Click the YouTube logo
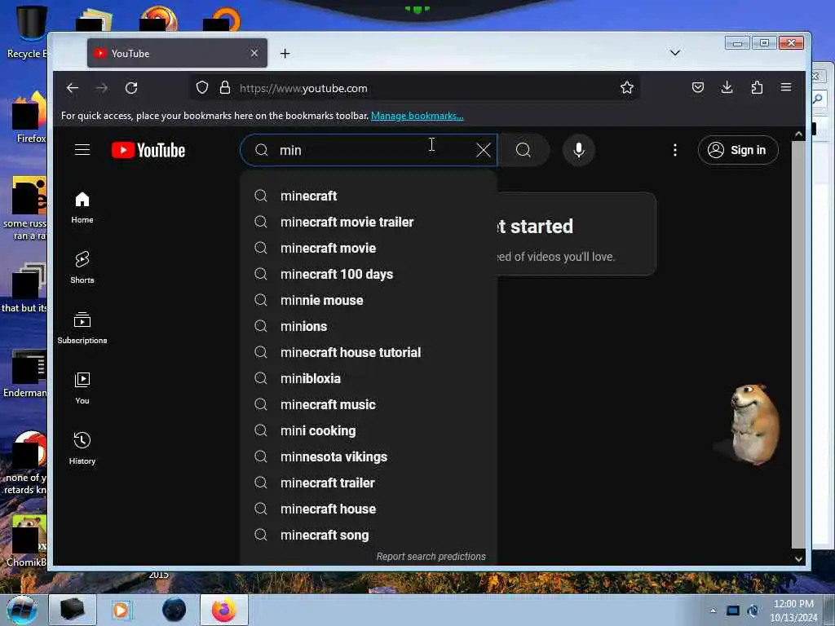The height and width of the screenshot is (626, 835). click(x=148, y=150)
